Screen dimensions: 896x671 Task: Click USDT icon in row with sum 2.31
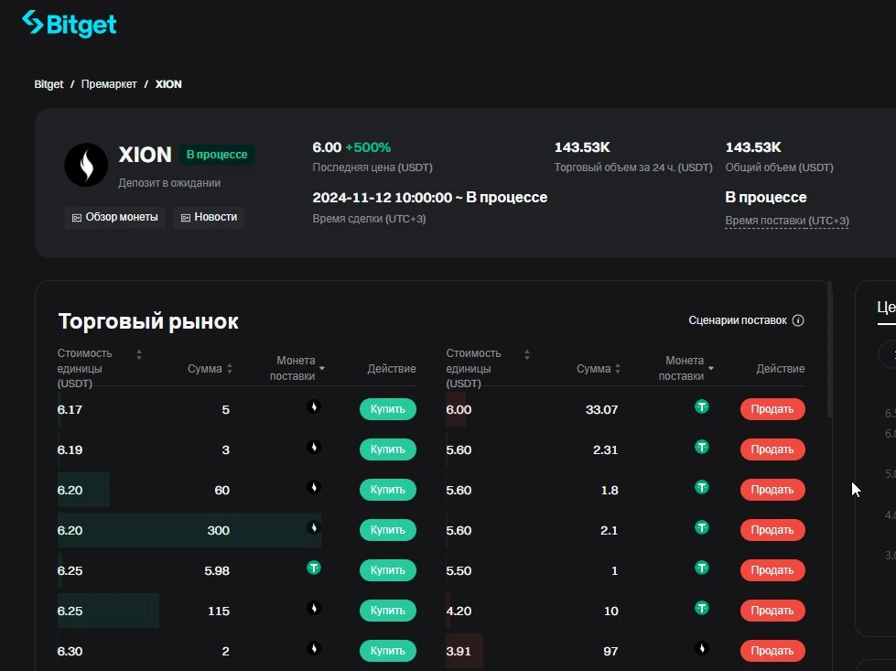point(702,447)
